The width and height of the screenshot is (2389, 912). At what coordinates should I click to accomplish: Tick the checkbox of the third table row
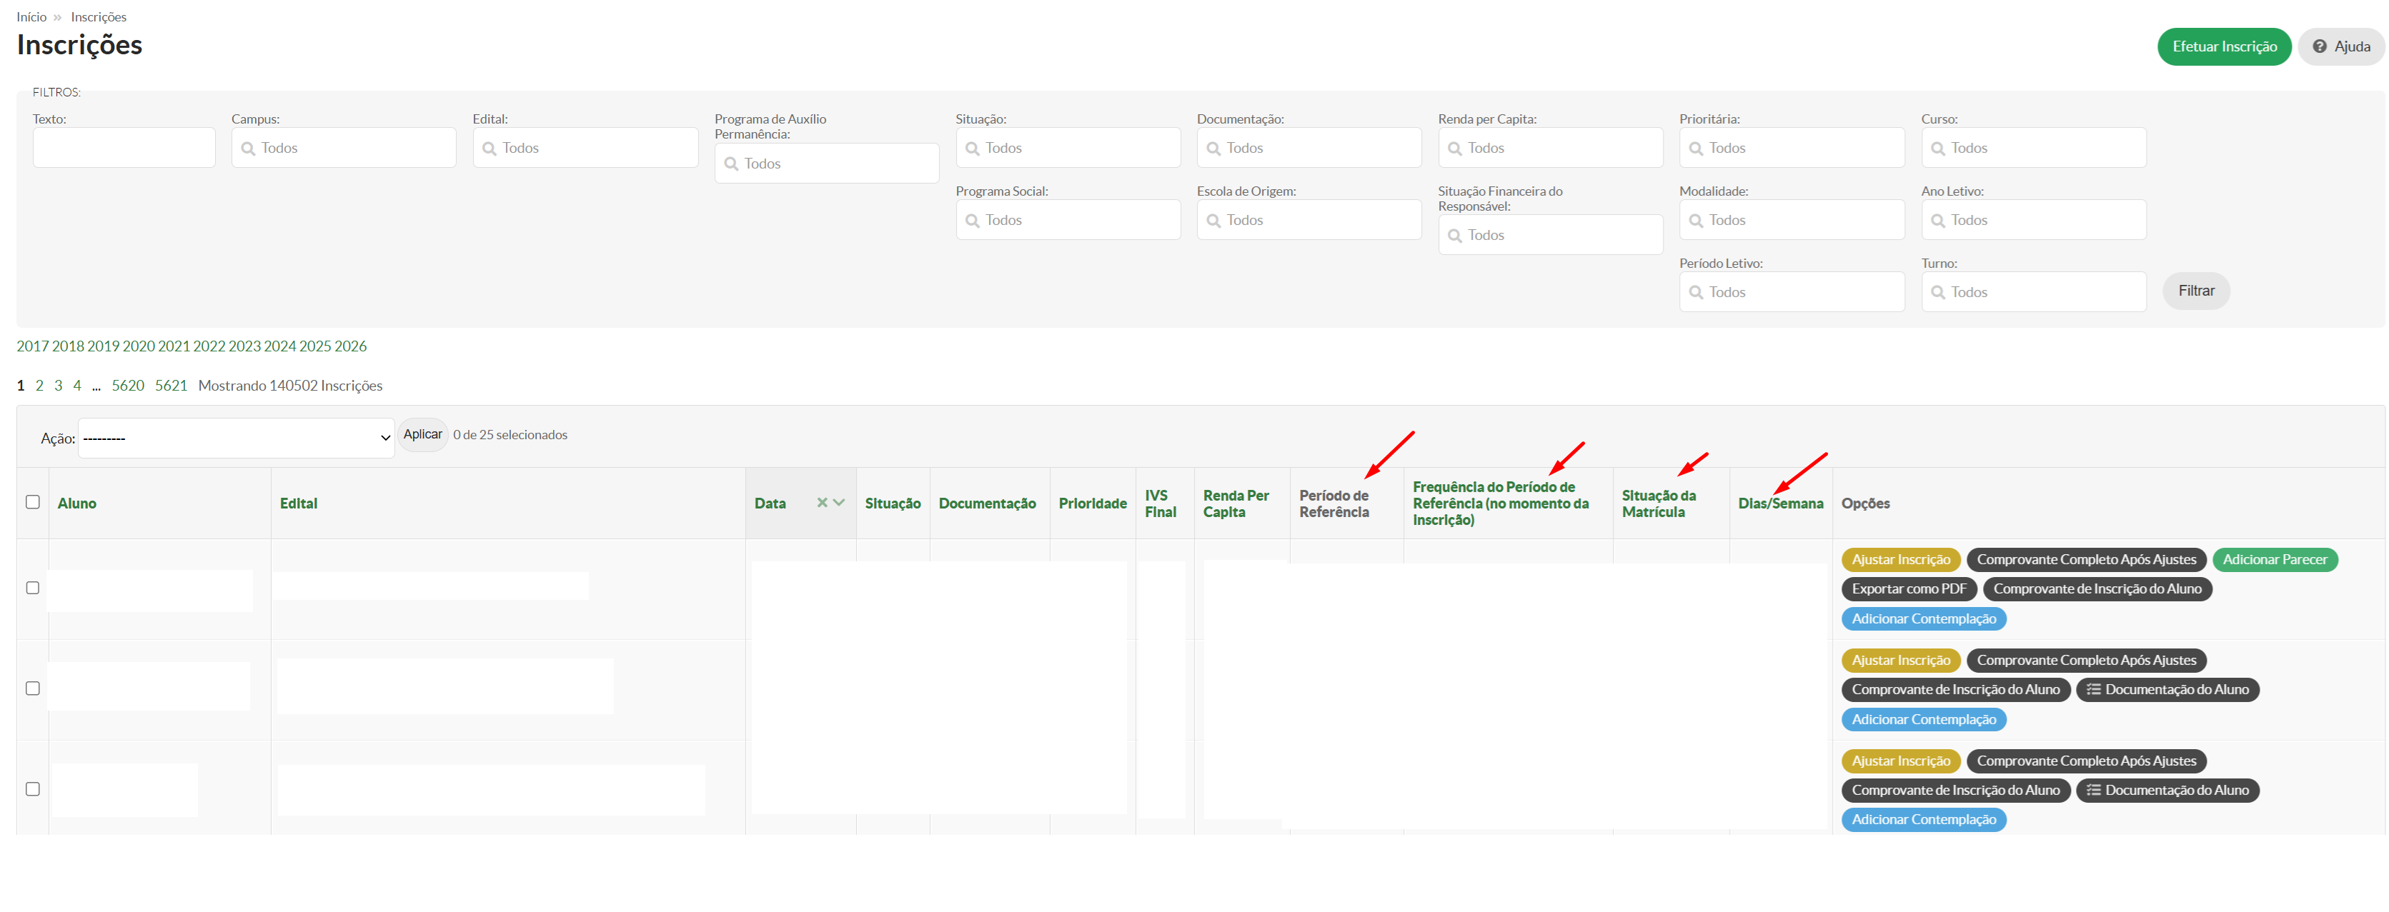pyautogui.click(x=32, y=788)
